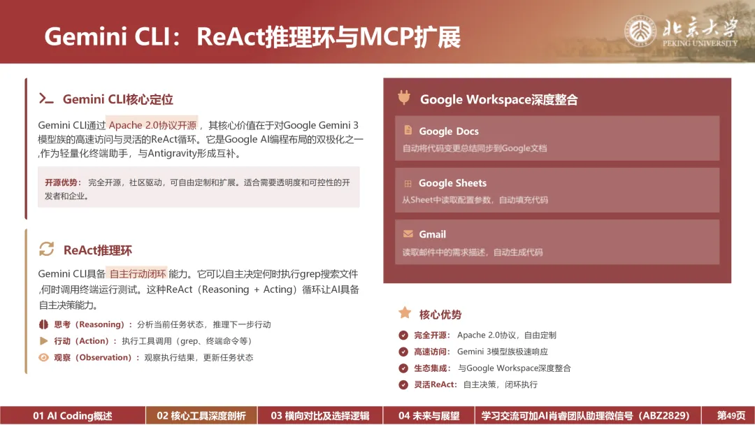The image size is (755, 425).
Task: Click the brain icon beside 思考 (Reasoning)
Action: (x=43, y=324)
